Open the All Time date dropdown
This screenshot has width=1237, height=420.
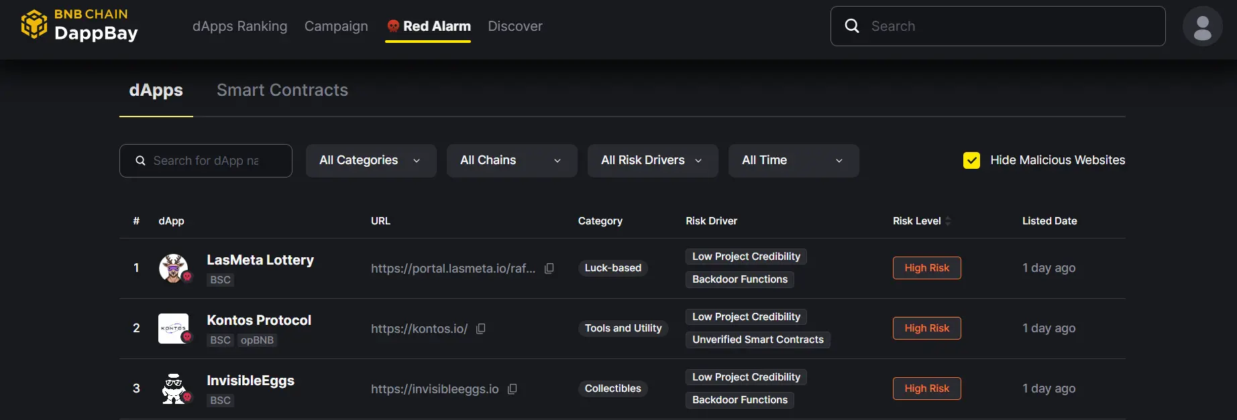[x=793, y=161]
